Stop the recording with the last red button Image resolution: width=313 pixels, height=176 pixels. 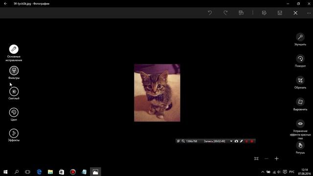(x=252, y=141)
